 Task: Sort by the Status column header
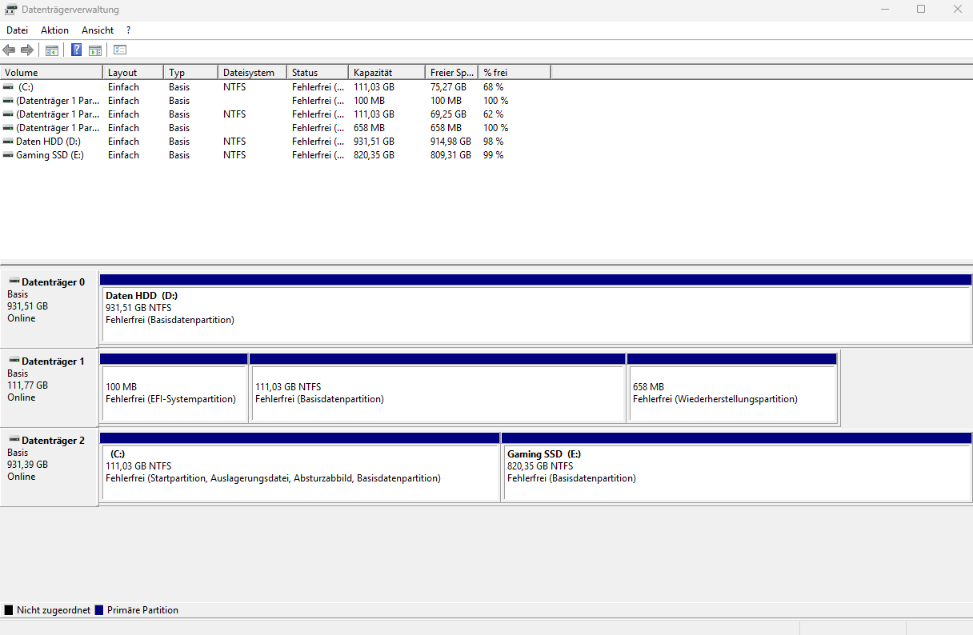(318, 73)
